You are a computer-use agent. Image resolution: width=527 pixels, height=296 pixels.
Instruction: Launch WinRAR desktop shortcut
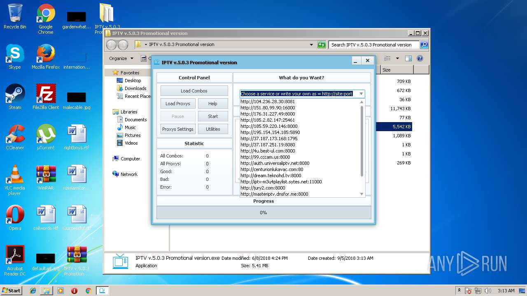click(46, 178)
